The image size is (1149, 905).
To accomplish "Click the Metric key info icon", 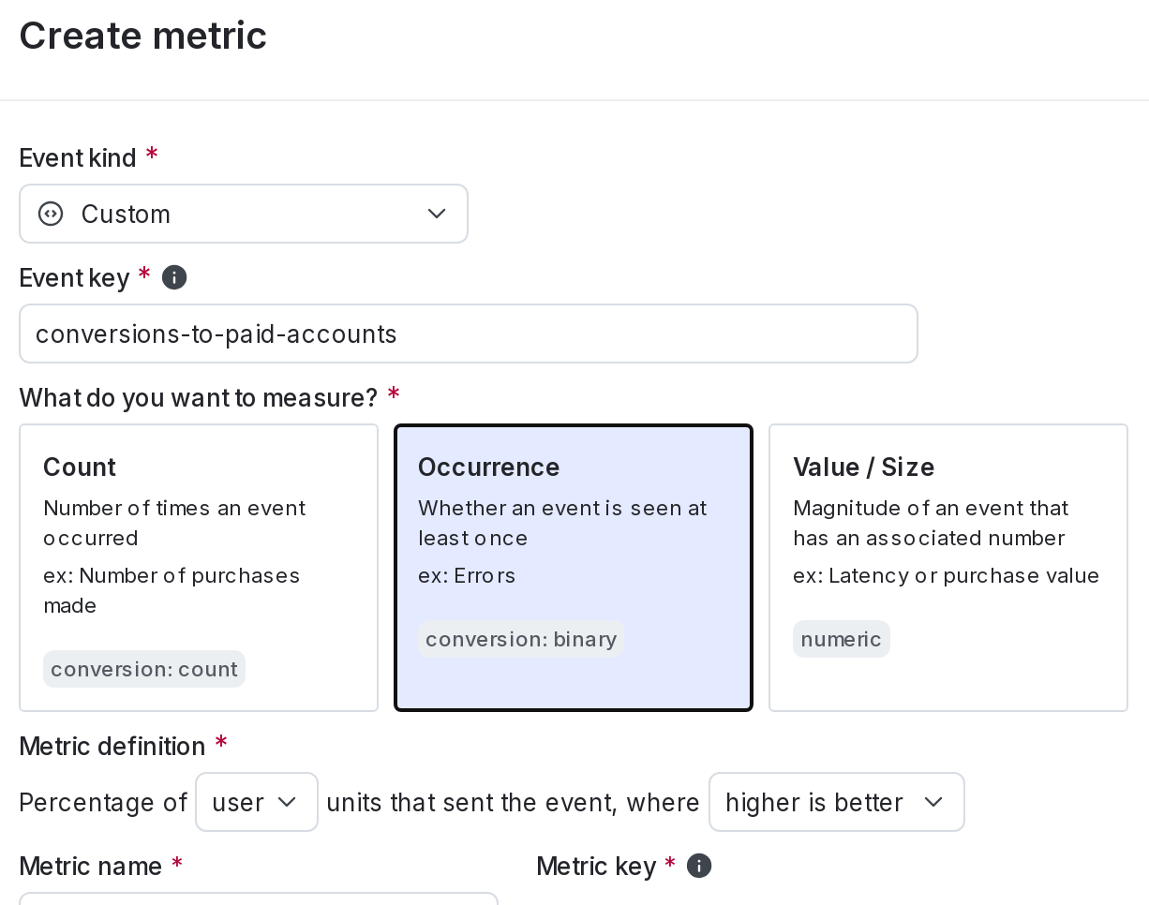I will pyautogui.click(x=698, y=865).
